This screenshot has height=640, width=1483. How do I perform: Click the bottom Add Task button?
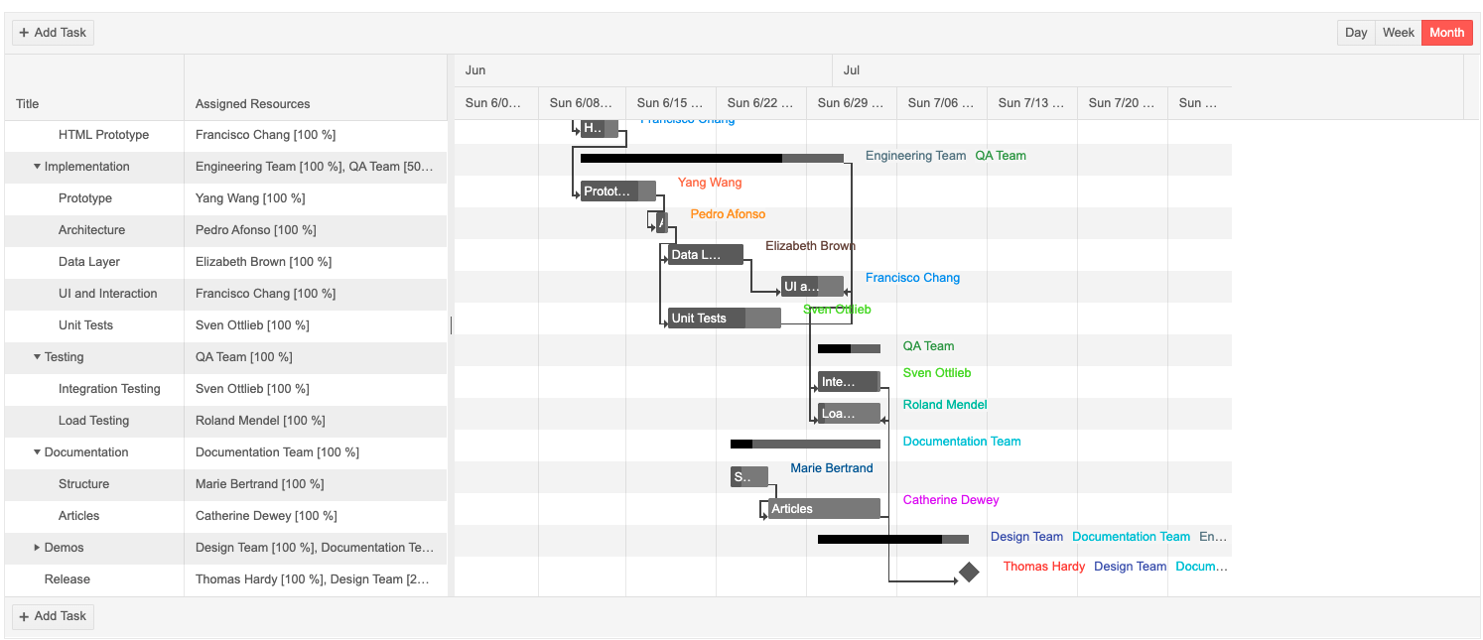pyautogui.click(x=53, y=616)
